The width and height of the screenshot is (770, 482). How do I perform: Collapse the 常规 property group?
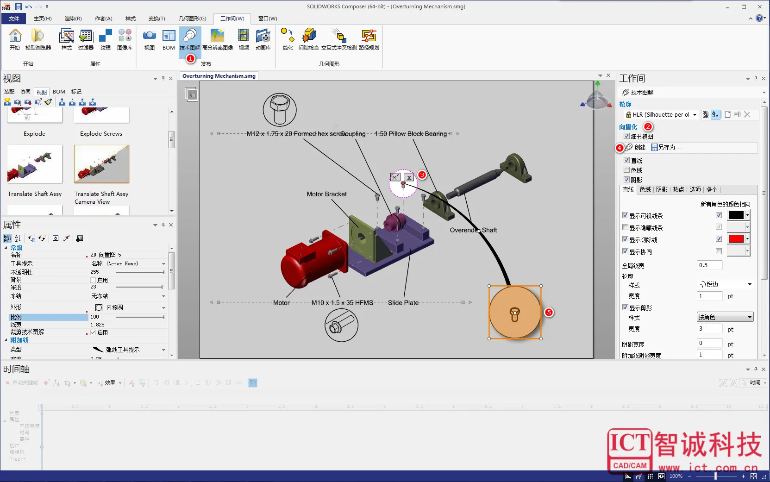(6, 248)
